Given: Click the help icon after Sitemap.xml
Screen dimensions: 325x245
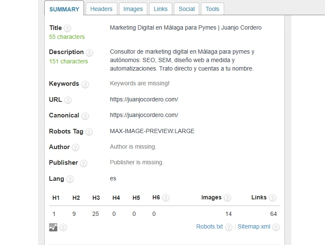Looking at the screenshot, I should 276,227.
